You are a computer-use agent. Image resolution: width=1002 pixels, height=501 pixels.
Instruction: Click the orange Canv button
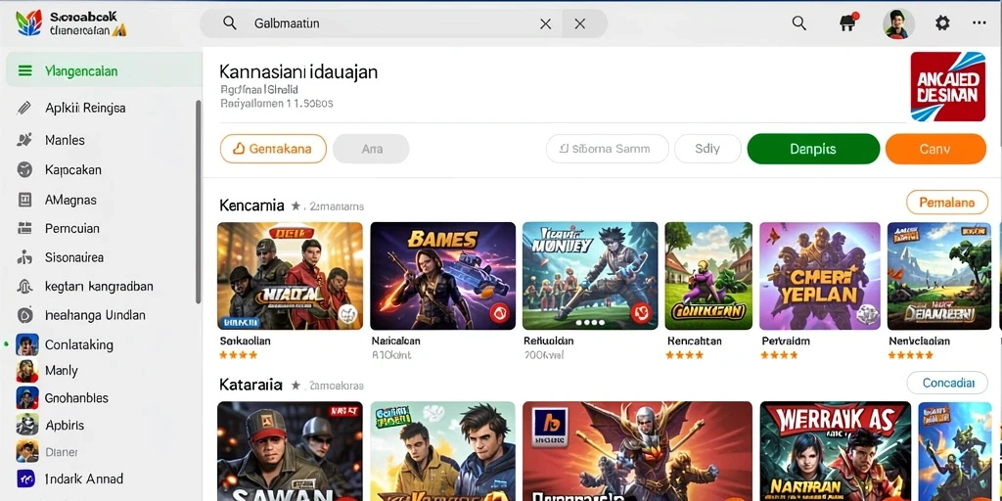(935, 149)
